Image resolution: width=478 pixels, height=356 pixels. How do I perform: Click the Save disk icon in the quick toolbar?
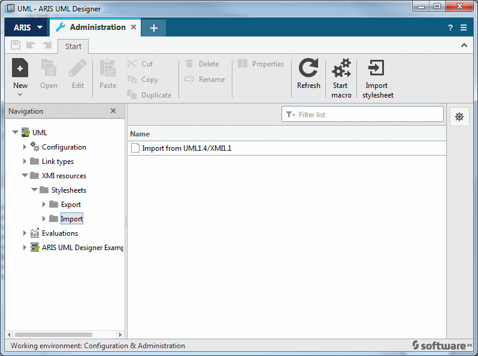pyautogui.click(x=16, y=45)
